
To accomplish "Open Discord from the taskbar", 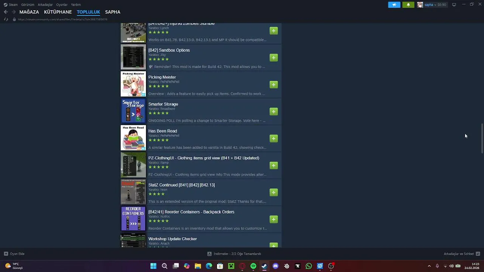I will point(275,266).
